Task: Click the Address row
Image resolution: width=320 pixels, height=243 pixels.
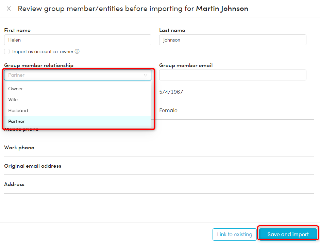Action: [14, 184]
